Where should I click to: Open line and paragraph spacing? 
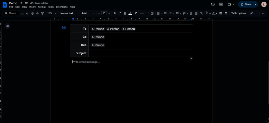(x=165, y=13)
